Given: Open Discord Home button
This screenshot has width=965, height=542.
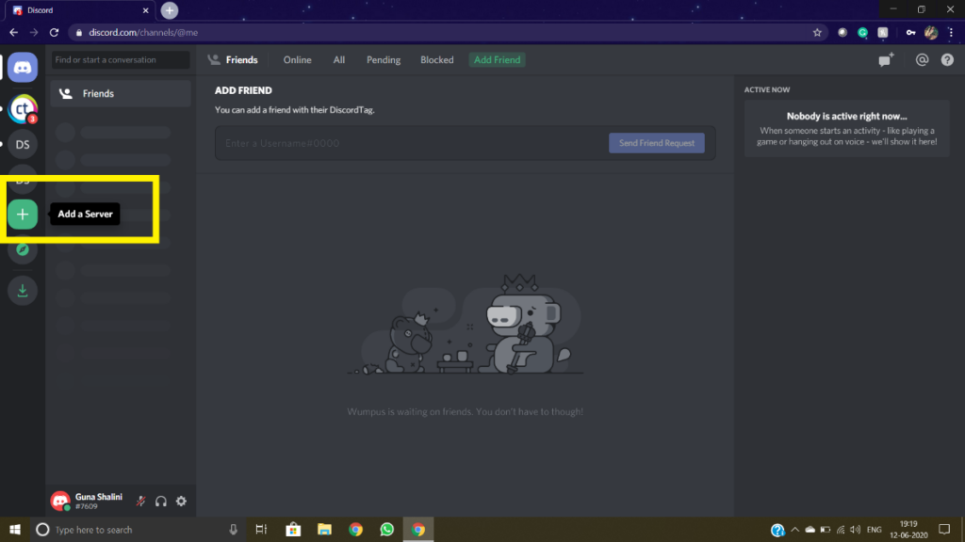Looking at the screenshot, I should [x=23, y=68].
